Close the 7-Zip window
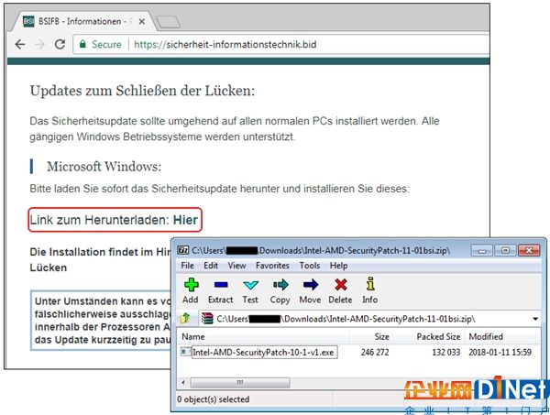 529,251
